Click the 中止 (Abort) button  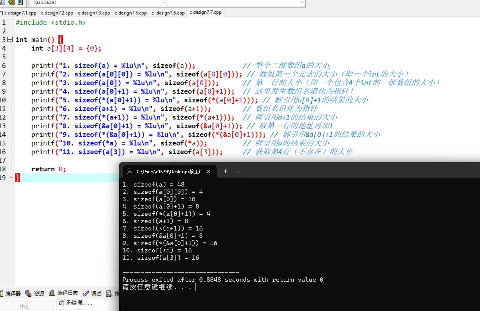tap(25, 306)
